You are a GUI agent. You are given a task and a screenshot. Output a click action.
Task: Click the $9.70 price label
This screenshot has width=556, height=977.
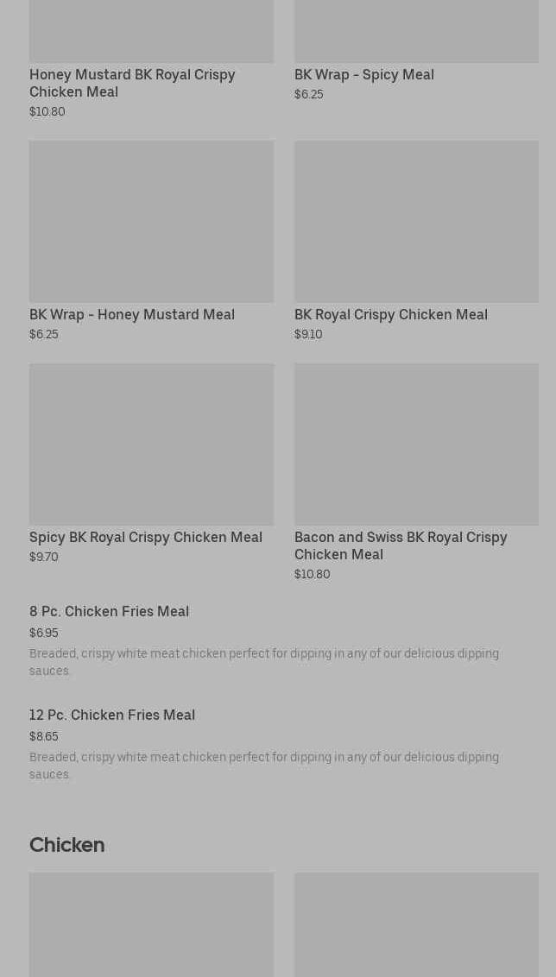coord(44,557)
